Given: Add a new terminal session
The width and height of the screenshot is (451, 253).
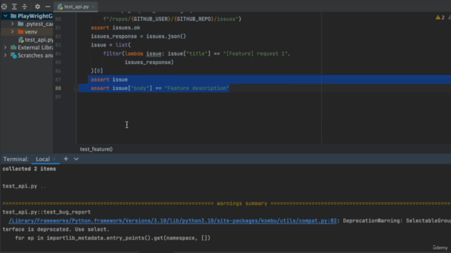Looking at the screenshot, I should pos(66,159).
